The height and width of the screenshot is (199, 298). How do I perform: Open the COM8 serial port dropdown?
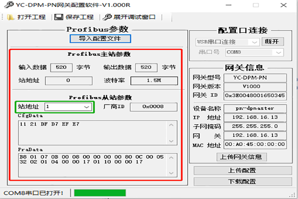pos(278,52)
